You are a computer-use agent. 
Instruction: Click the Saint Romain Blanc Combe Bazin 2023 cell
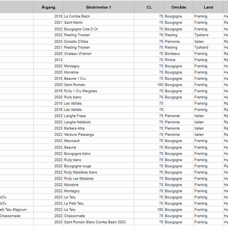[x=98, y=222]
